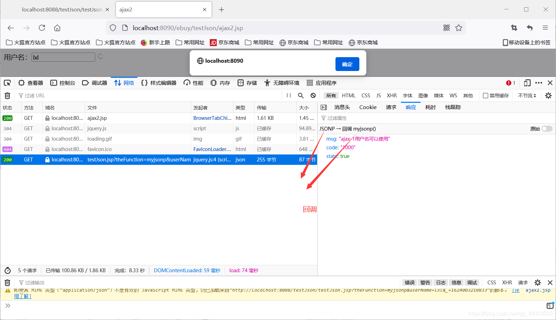
Task: Bookmark this page with the star icon
Action: click(459, 28)
